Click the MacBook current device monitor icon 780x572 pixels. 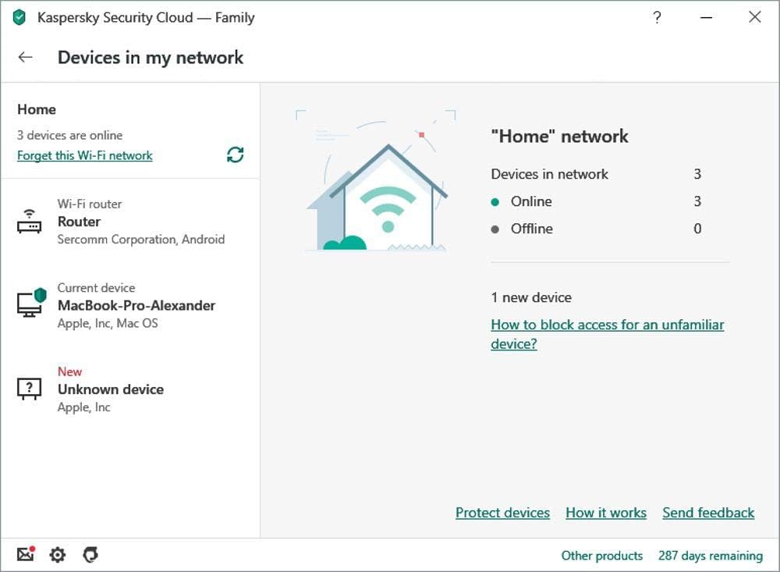pyautogui.click(x=31, y=303)
